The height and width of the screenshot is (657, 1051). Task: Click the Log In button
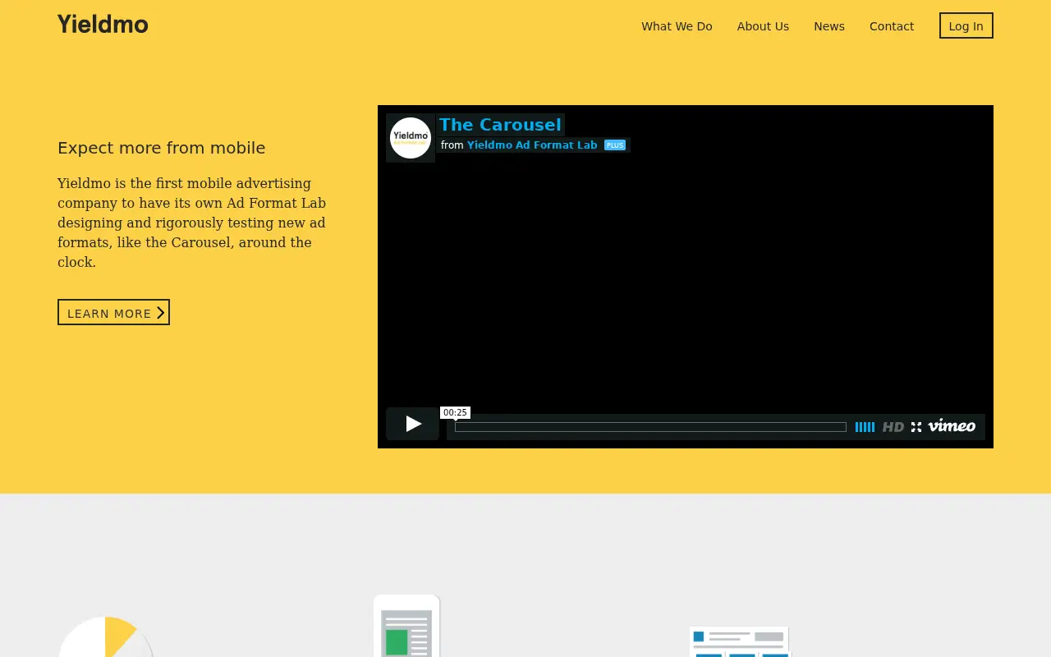pos(966,25)
